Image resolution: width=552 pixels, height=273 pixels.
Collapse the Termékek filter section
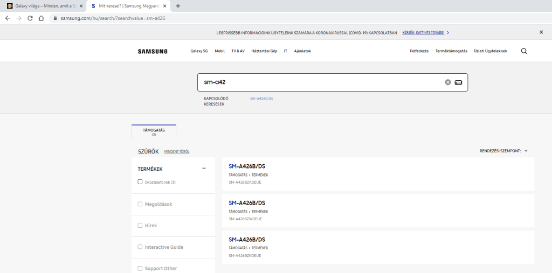[x=204, y=169]
